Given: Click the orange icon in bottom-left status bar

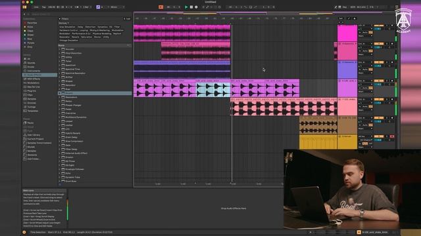Looking at the screenshot, I should coord(24,232).
